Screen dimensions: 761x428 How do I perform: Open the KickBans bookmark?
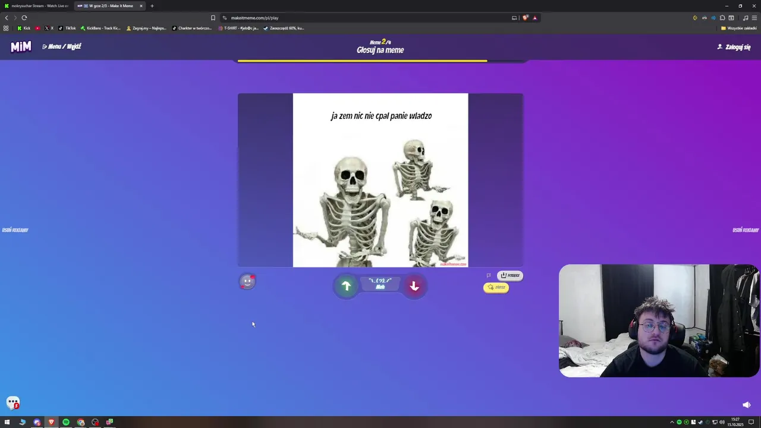(x=100, y=28)
